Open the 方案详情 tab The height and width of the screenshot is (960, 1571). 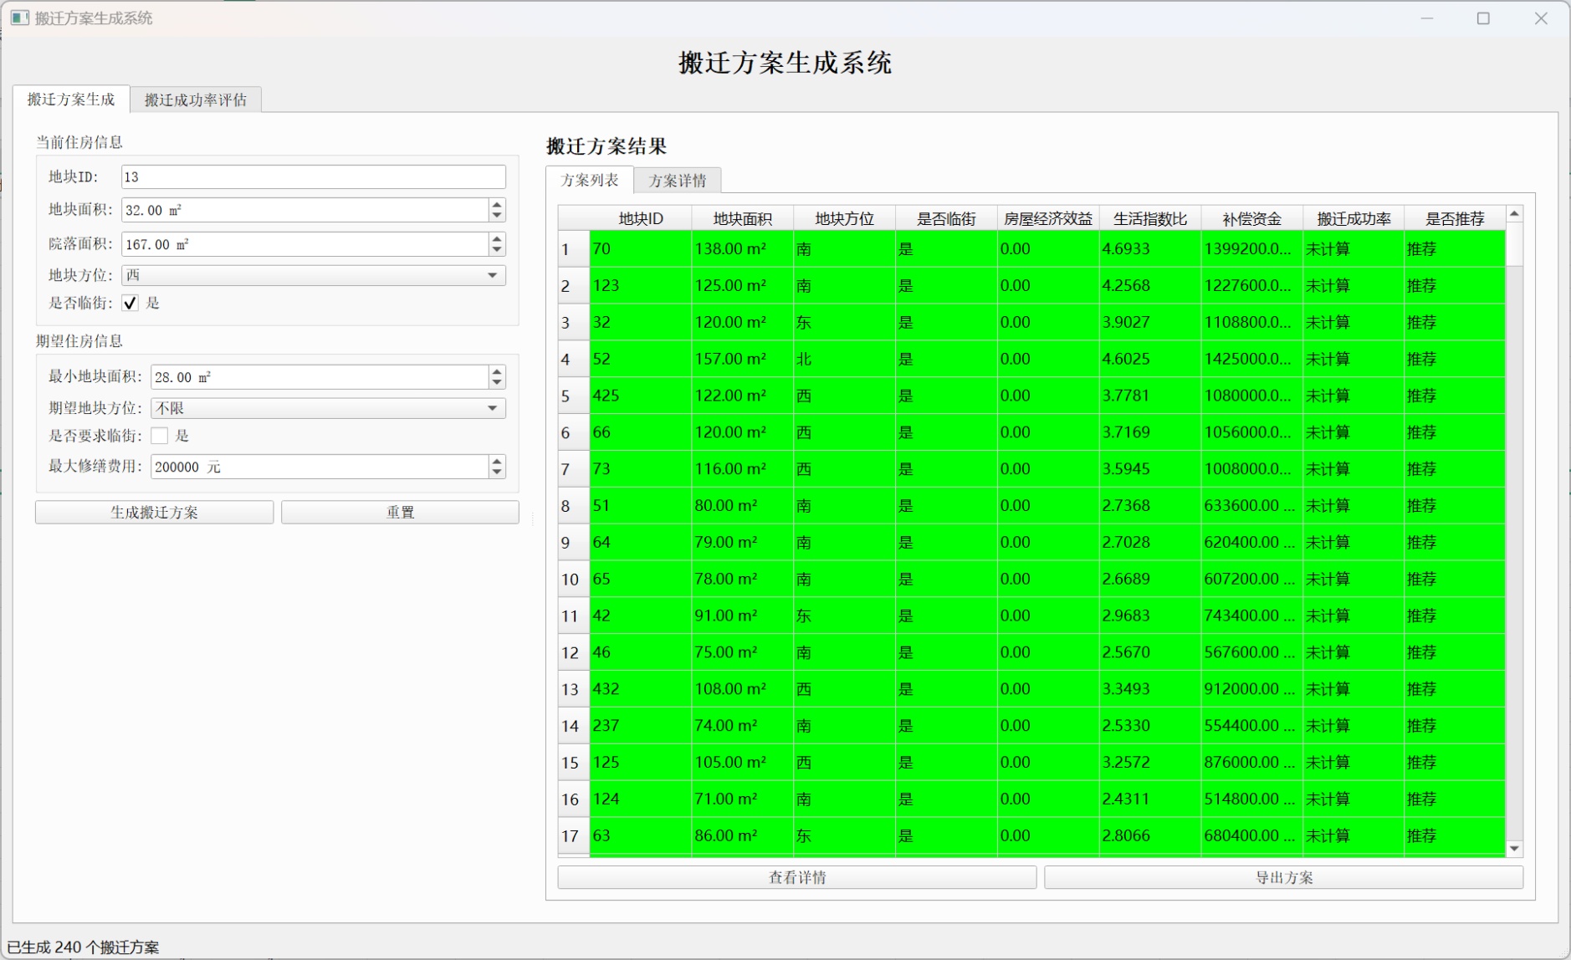(x=677, y=181)
